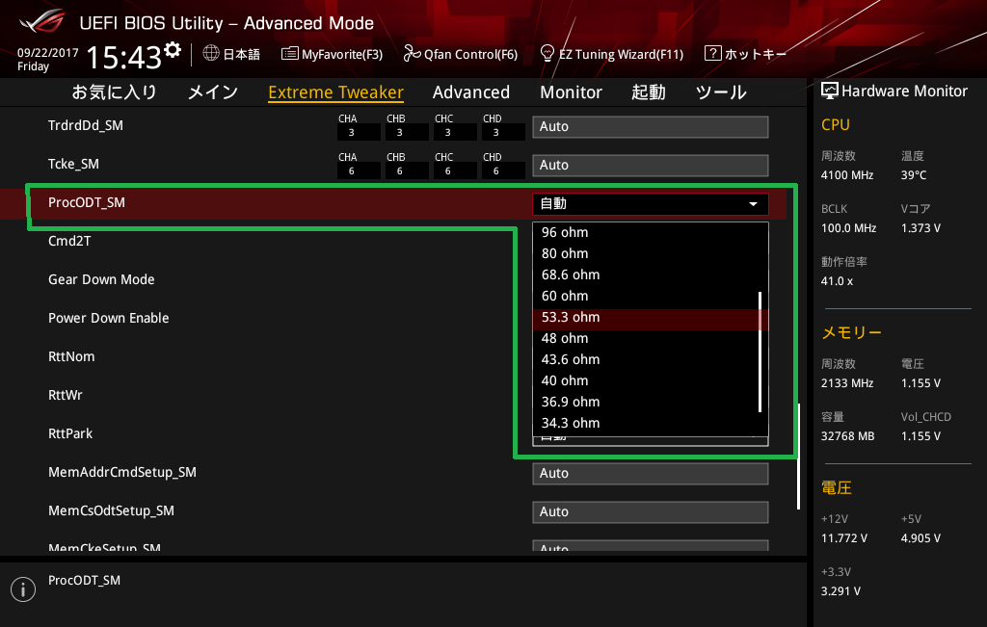Image resolution: width=987 pixels, height=627 pixels.
Task: Select the RttWr setting row
Action: (65, 395)
